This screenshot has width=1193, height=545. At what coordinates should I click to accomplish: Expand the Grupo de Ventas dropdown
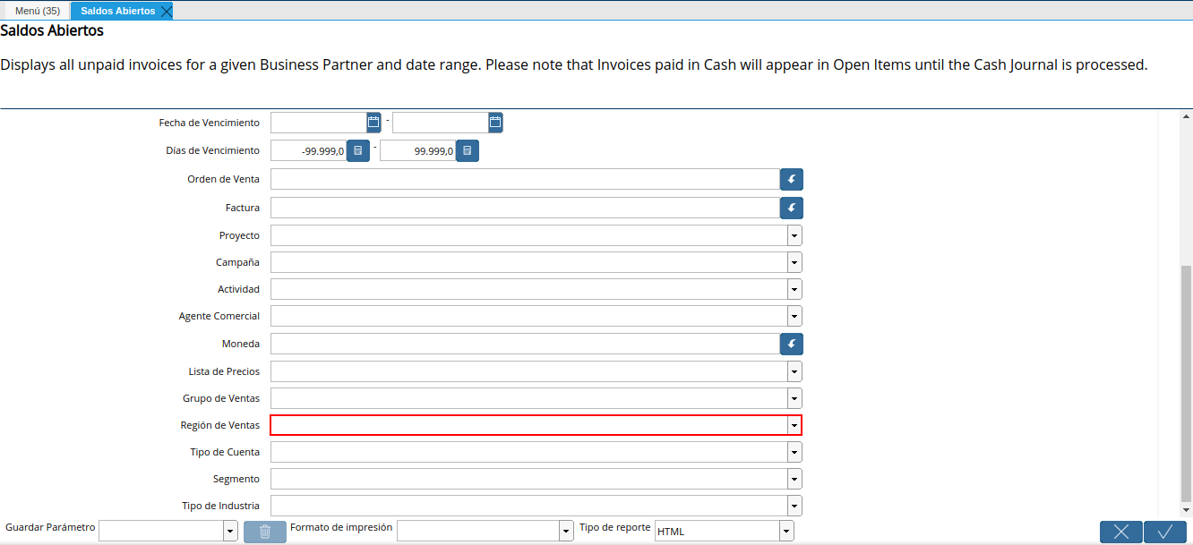point(794,398)
